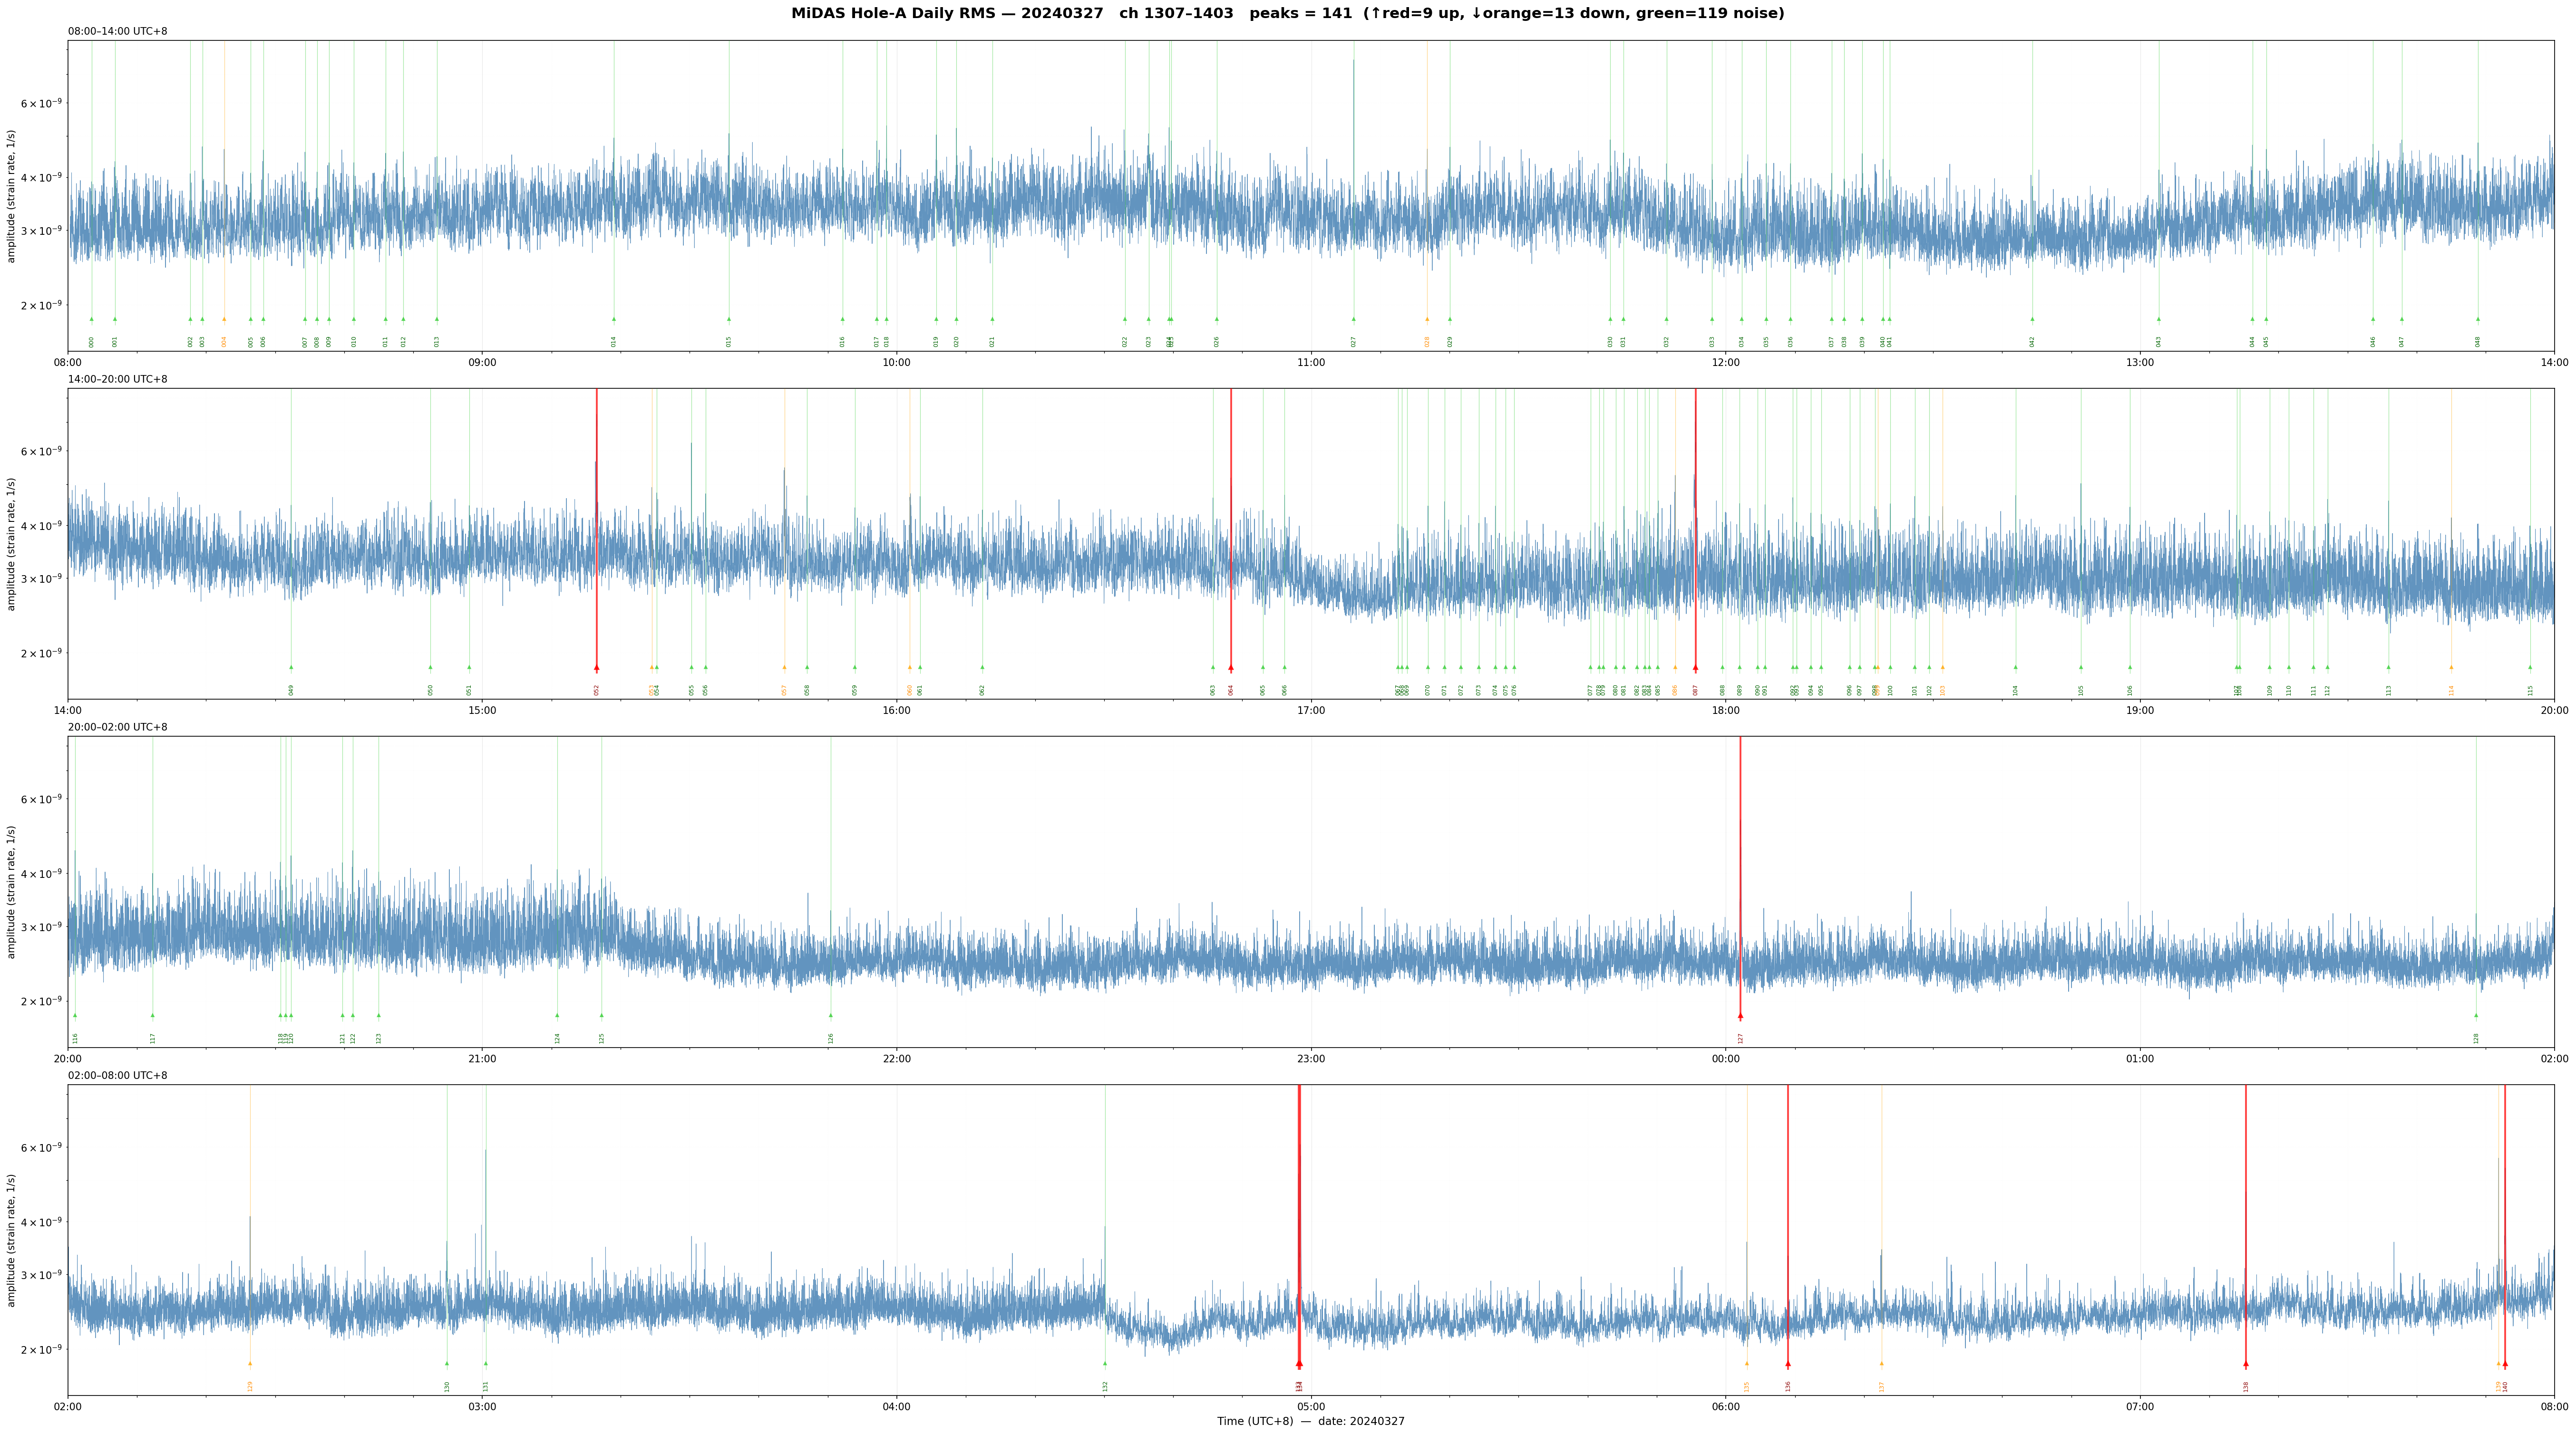Click the green noise marker labeled 128
The image size is (2576, 1434).
click(2476, 1015)
